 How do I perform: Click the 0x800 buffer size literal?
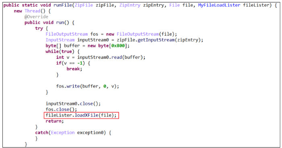pyautogui.click(x=118, y=46)
